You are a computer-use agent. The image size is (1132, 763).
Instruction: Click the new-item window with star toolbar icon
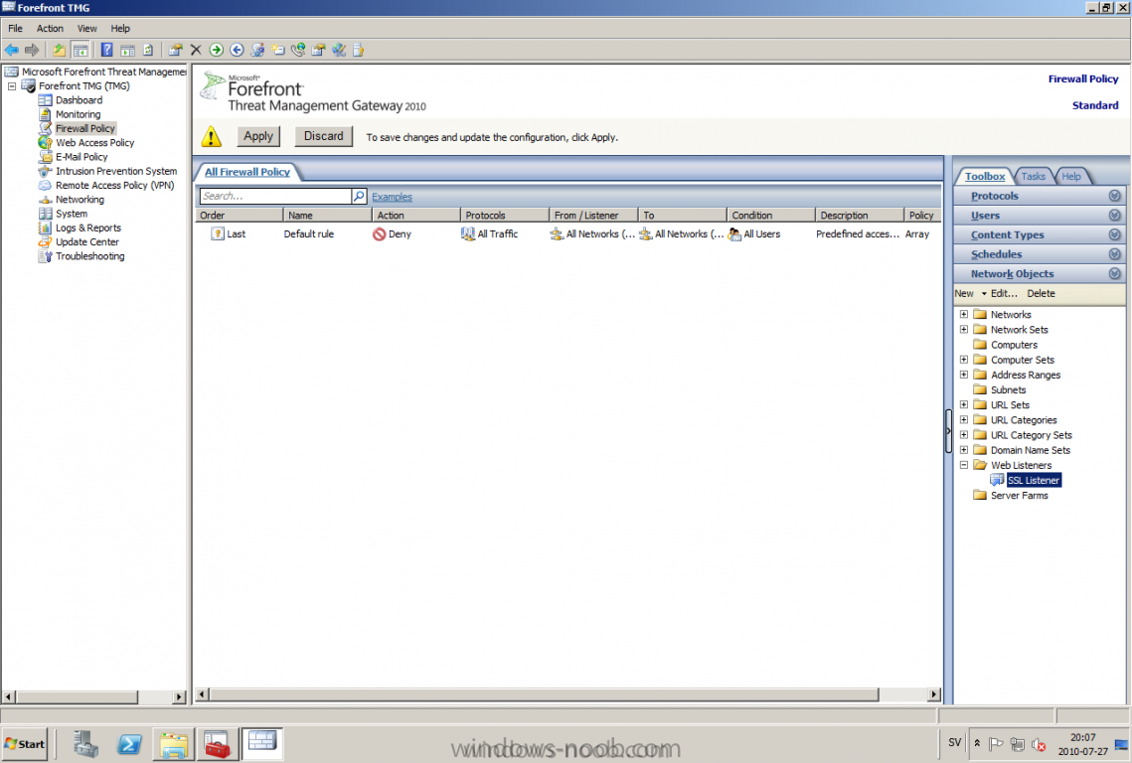click(x=278, y=50)
